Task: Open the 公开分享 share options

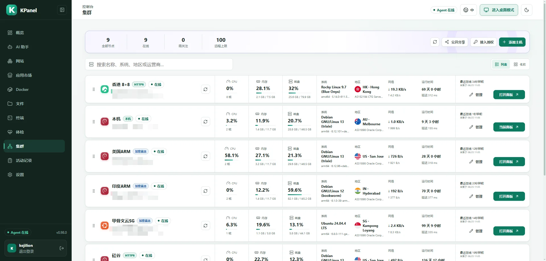Action: pyautogui.click(x=455, y=42)
